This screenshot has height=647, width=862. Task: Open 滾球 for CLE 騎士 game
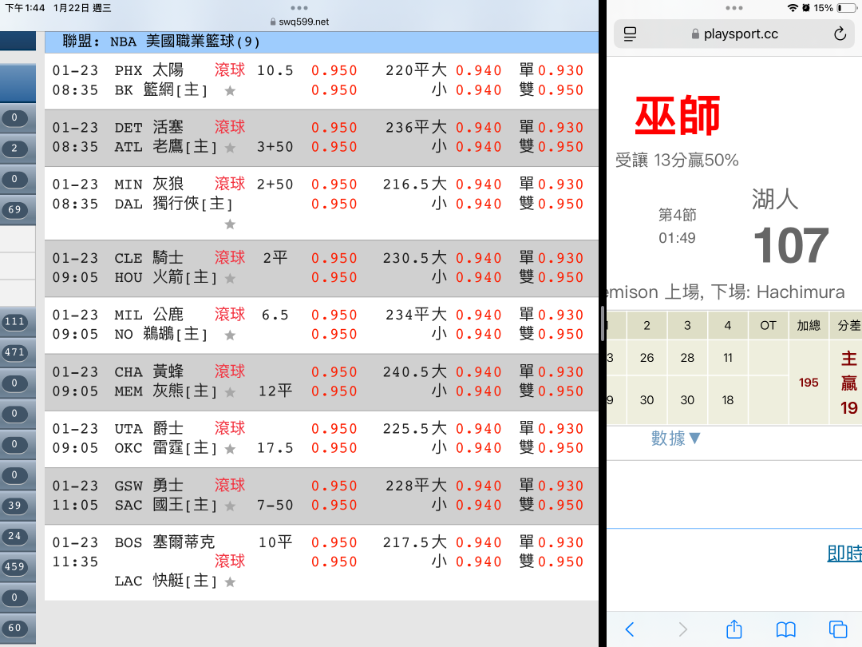click(230, 257)
